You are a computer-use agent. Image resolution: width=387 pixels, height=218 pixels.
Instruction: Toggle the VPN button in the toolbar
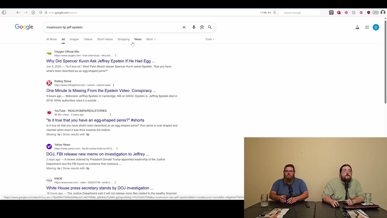tap(376, 12)
